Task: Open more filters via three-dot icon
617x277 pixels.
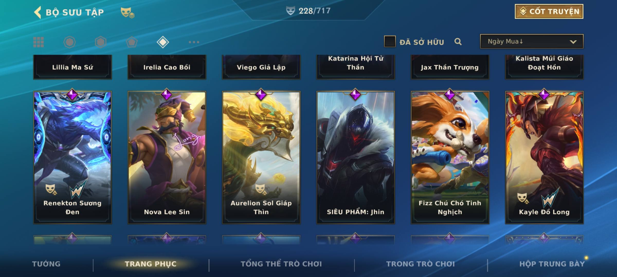Action: tap(194, 42)
